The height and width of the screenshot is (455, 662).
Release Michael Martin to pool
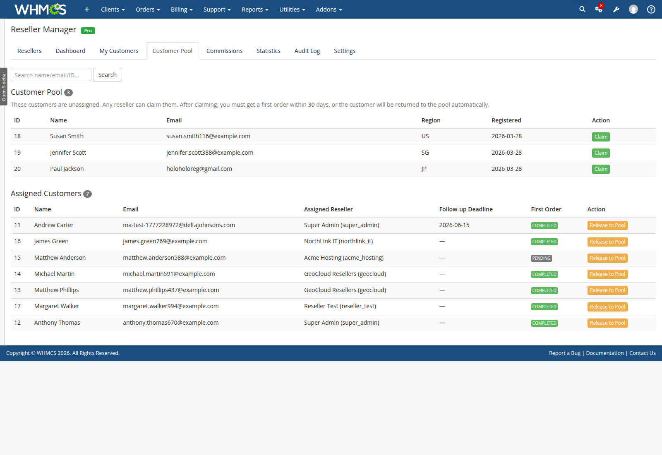pos(607,274)
